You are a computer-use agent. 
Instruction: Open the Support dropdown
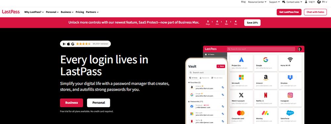tap(274, 2)
